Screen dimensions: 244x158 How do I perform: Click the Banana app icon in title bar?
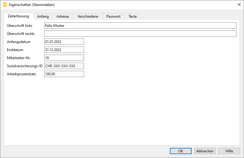coord(5,4)
